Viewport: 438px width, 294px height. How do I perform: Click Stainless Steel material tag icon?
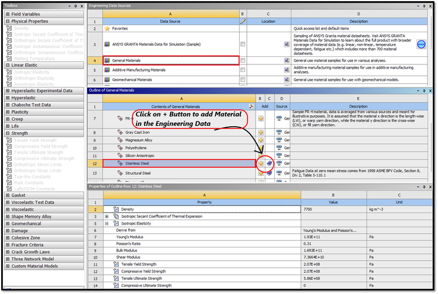tap(120, 163)
